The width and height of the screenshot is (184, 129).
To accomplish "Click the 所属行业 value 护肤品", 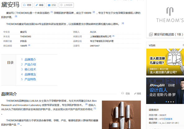I will click(x=23, y=41).
